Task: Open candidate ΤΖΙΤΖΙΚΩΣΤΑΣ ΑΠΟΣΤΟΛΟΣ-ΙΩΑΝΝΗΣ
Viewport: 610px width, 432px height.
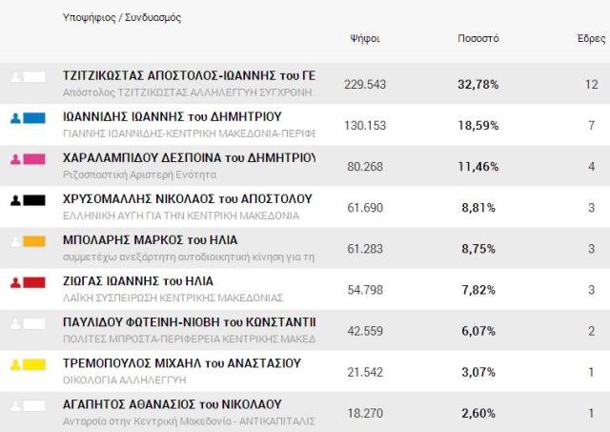Action: coord(188,76)
